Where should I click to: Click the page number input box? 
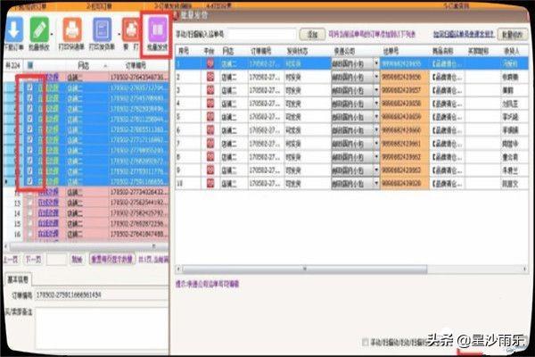tap(56, 260)
